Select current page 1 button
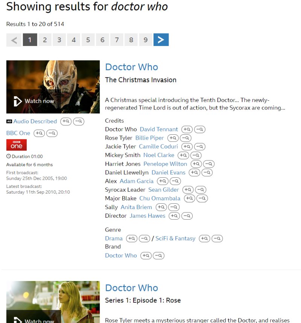The height and width of the screenshot is (323, 301). (30, 40)
